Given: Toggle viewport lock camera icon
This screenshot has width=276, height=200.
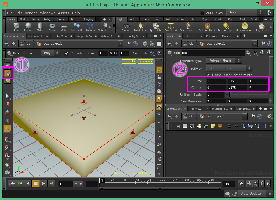Looking at the screenshot, I should click(159, 77).
